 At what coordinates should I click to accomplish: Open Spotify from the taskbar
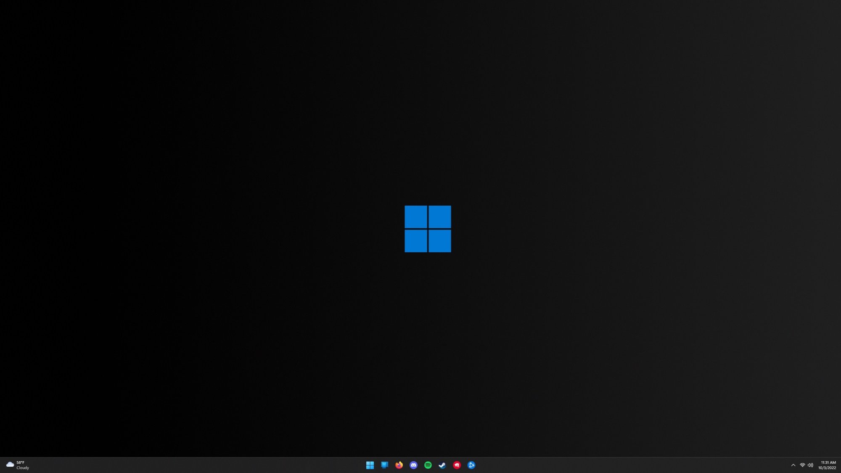[x=428, y=465]
